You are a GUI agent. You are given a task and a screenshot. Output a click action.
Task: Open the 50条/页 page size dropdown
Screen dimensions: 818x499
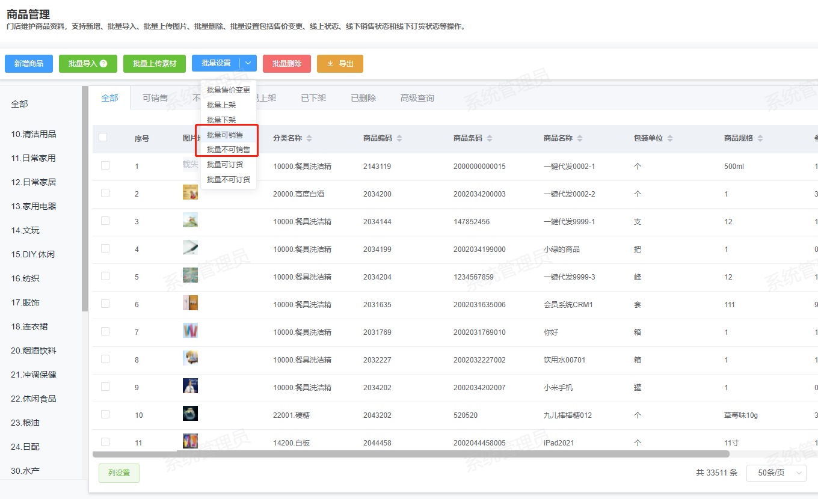[x=776, y=473]
